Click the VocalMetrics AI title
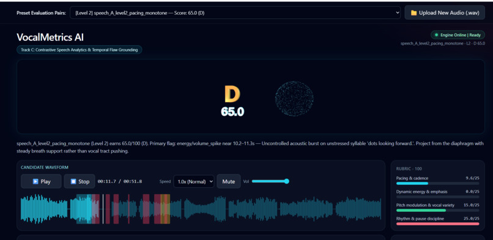 [x=50, y=37]
